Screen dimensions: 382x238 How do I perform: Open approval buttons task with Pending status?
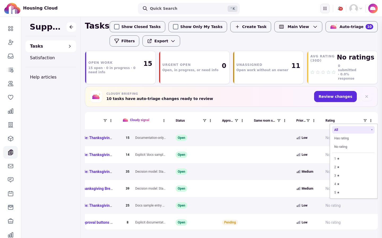[99, 222]
